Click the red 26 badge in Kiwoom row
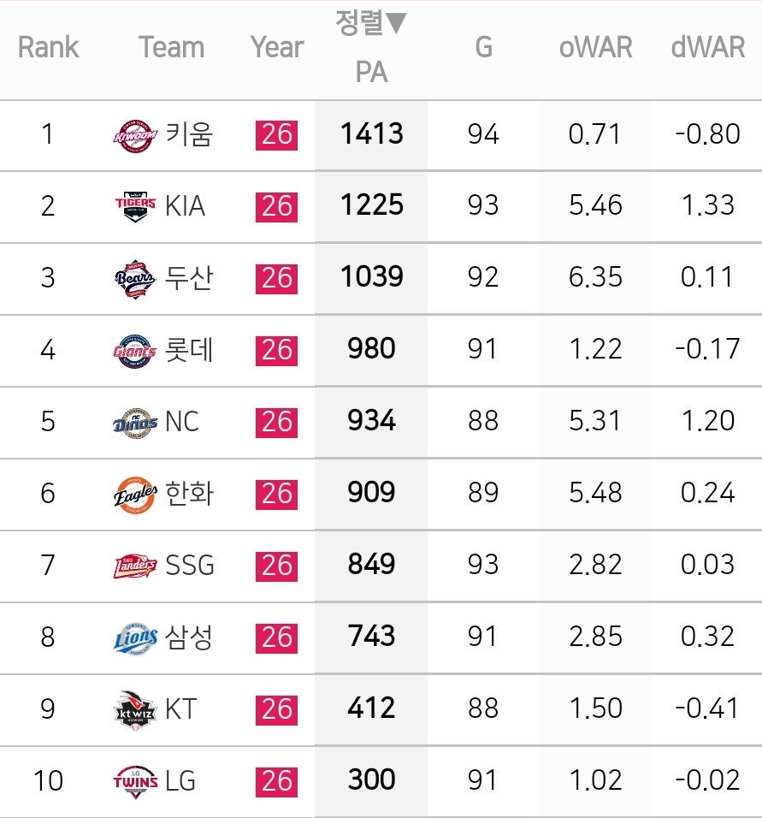This screenshot has height=818, width=762. point(276,135)
